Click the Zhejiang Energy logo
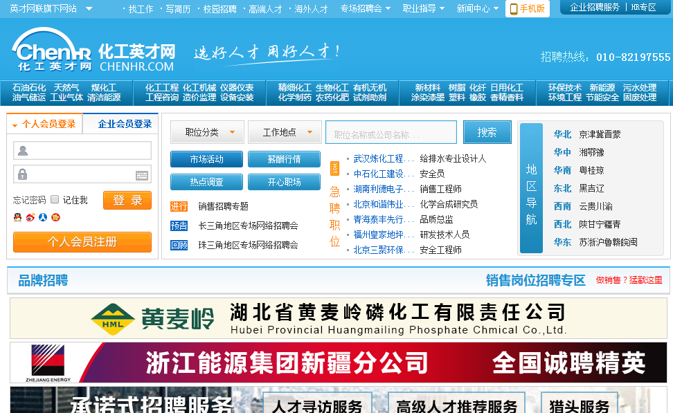The width and height of the screenshot is (673, 413). [x=48, y=362]
